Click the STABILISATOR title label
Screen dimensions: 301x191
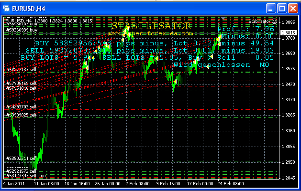pos(151,26)
